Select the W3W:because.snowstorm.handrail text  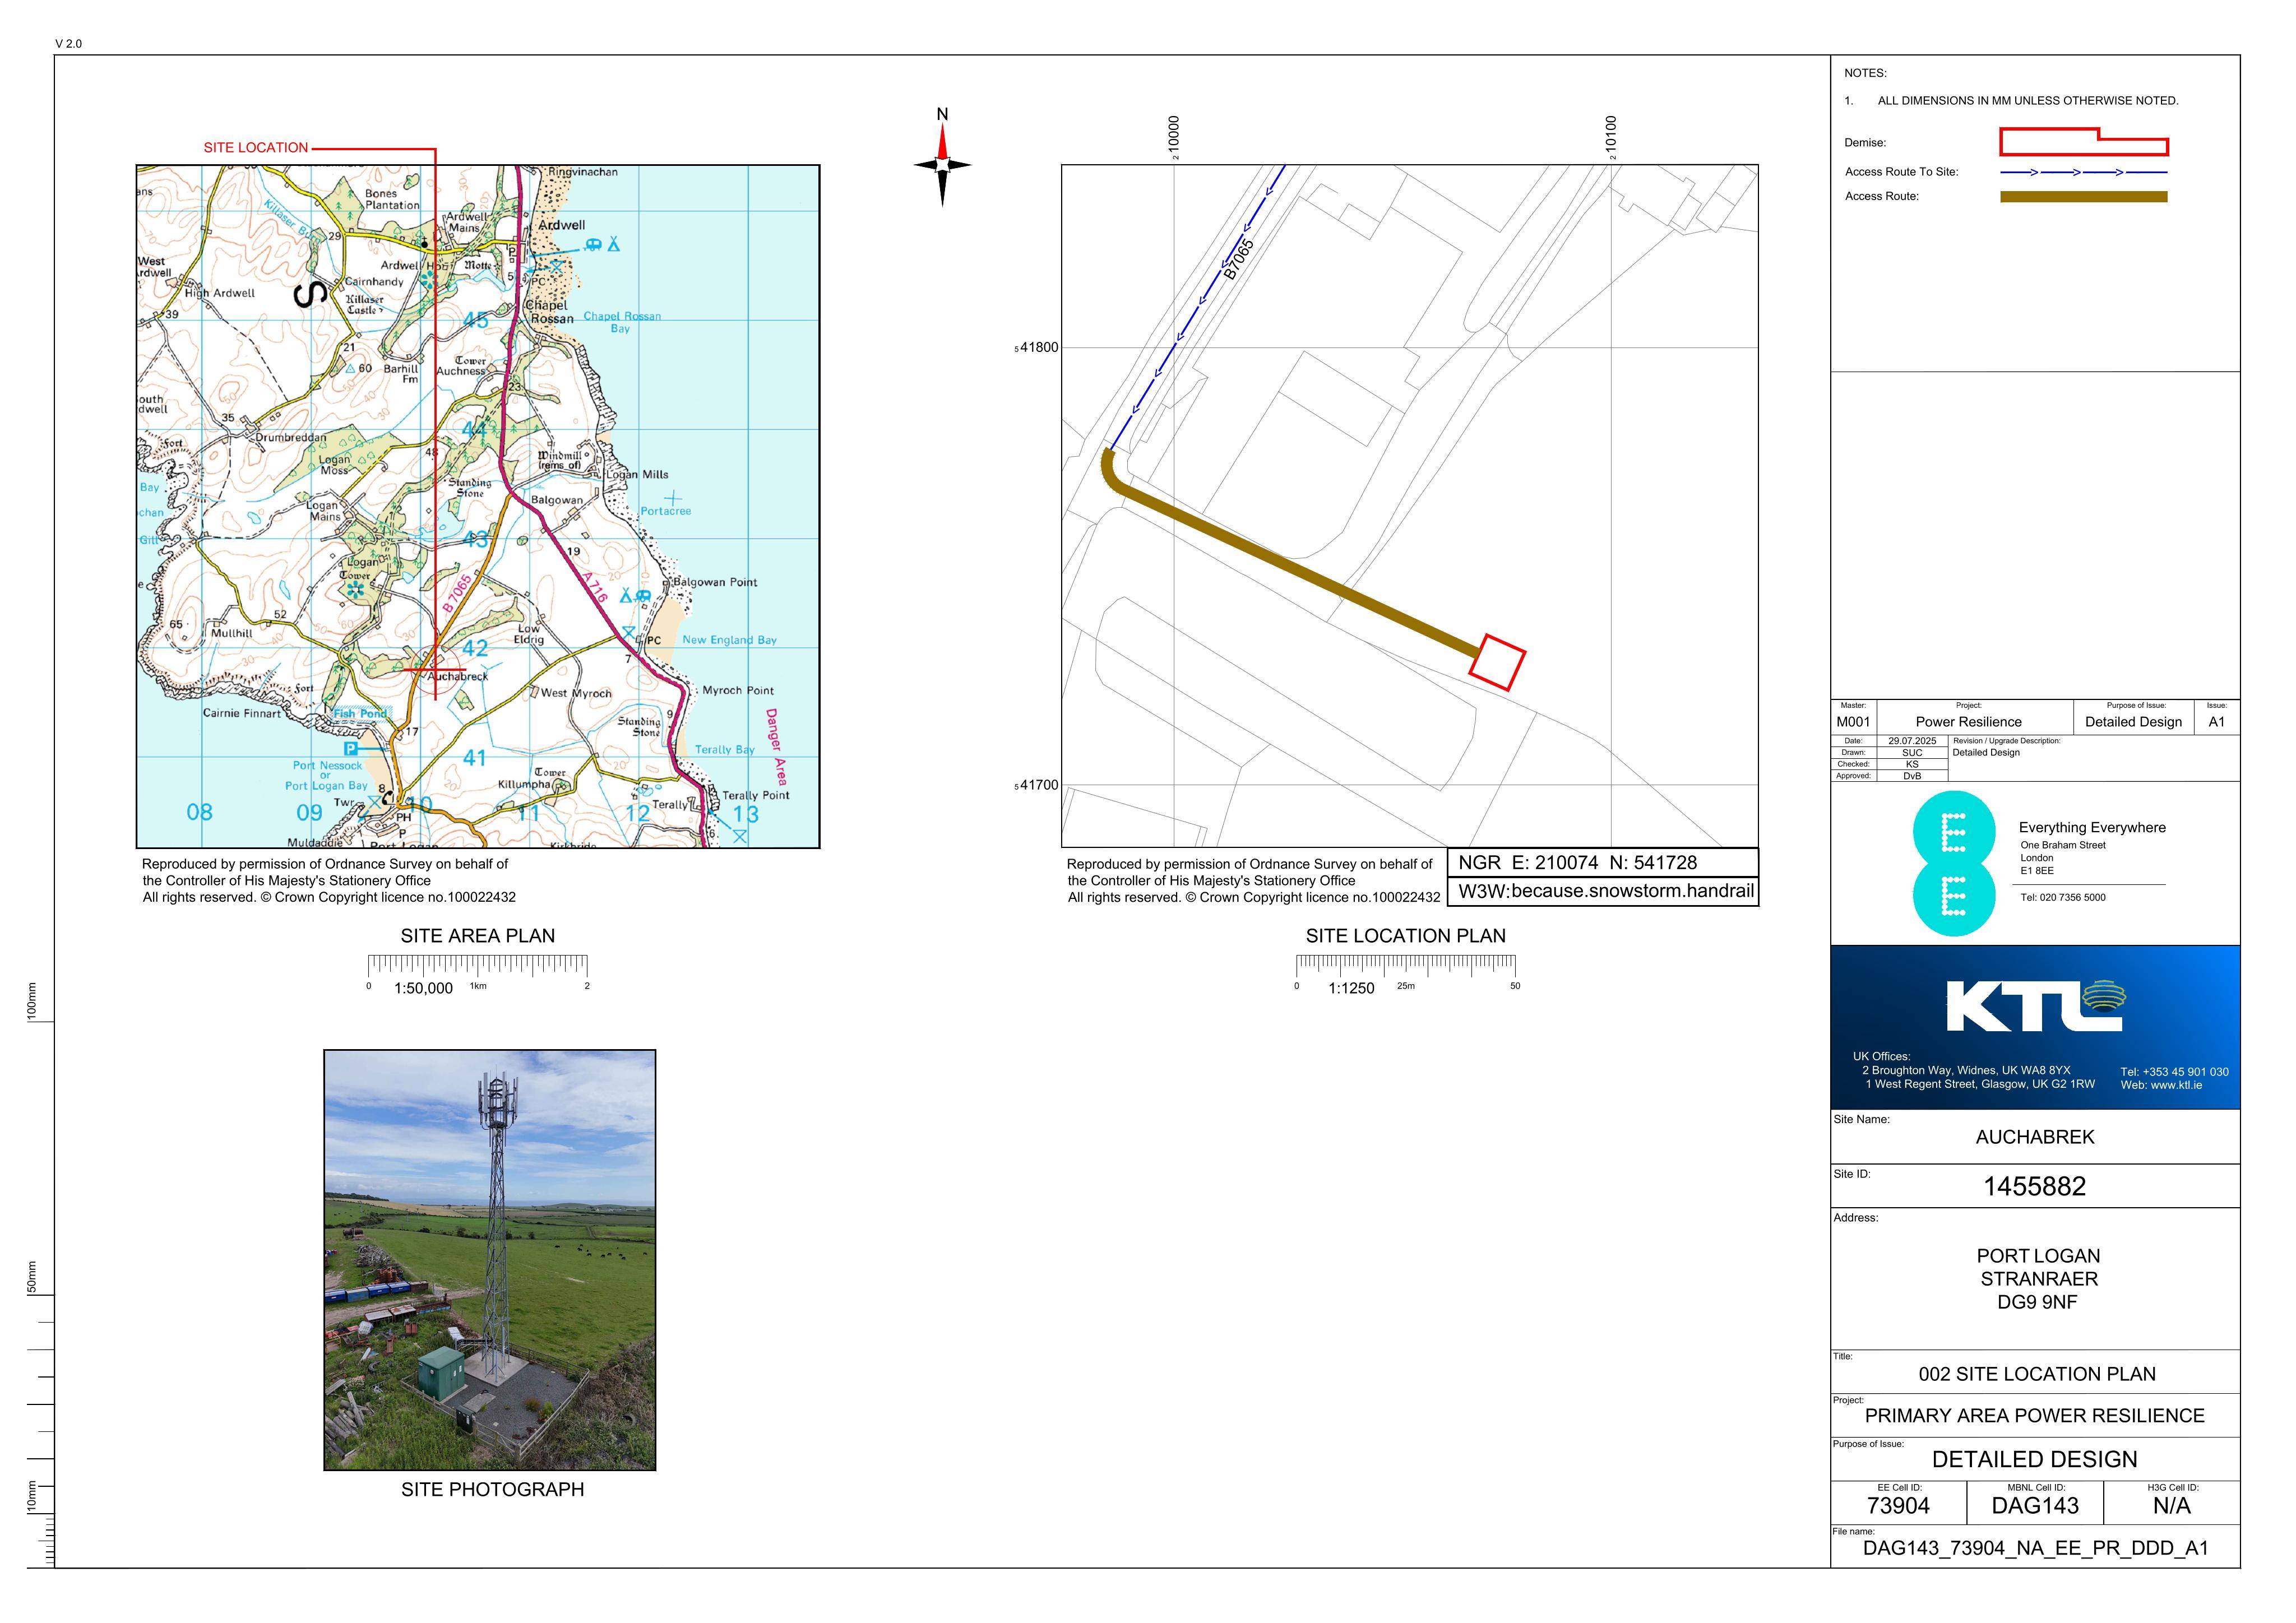1606,890
